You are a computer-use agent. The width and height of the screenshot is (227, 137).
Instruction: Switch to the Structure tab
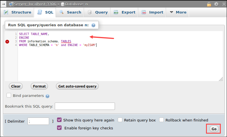point(17,12)
